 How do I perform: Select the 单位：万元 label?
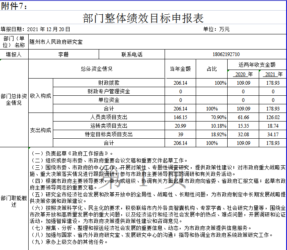[216, 29]
